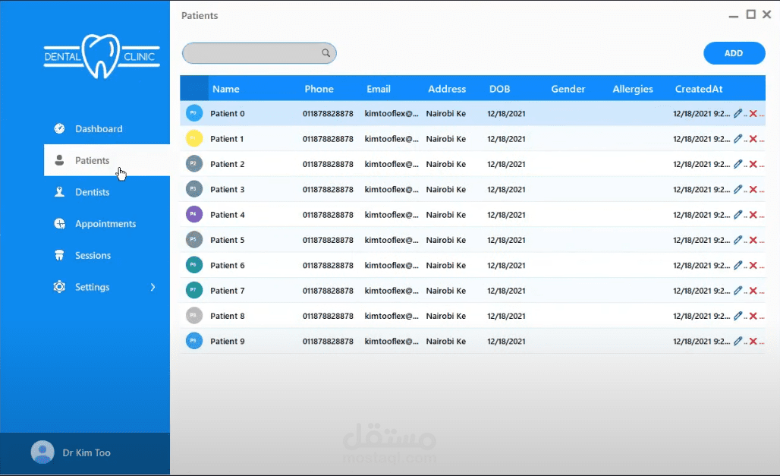Edit Patient 5's record with the pencil icon
The height and width of the screenshot is (476, 780).
pyautogui.click(x=738, y=240)
